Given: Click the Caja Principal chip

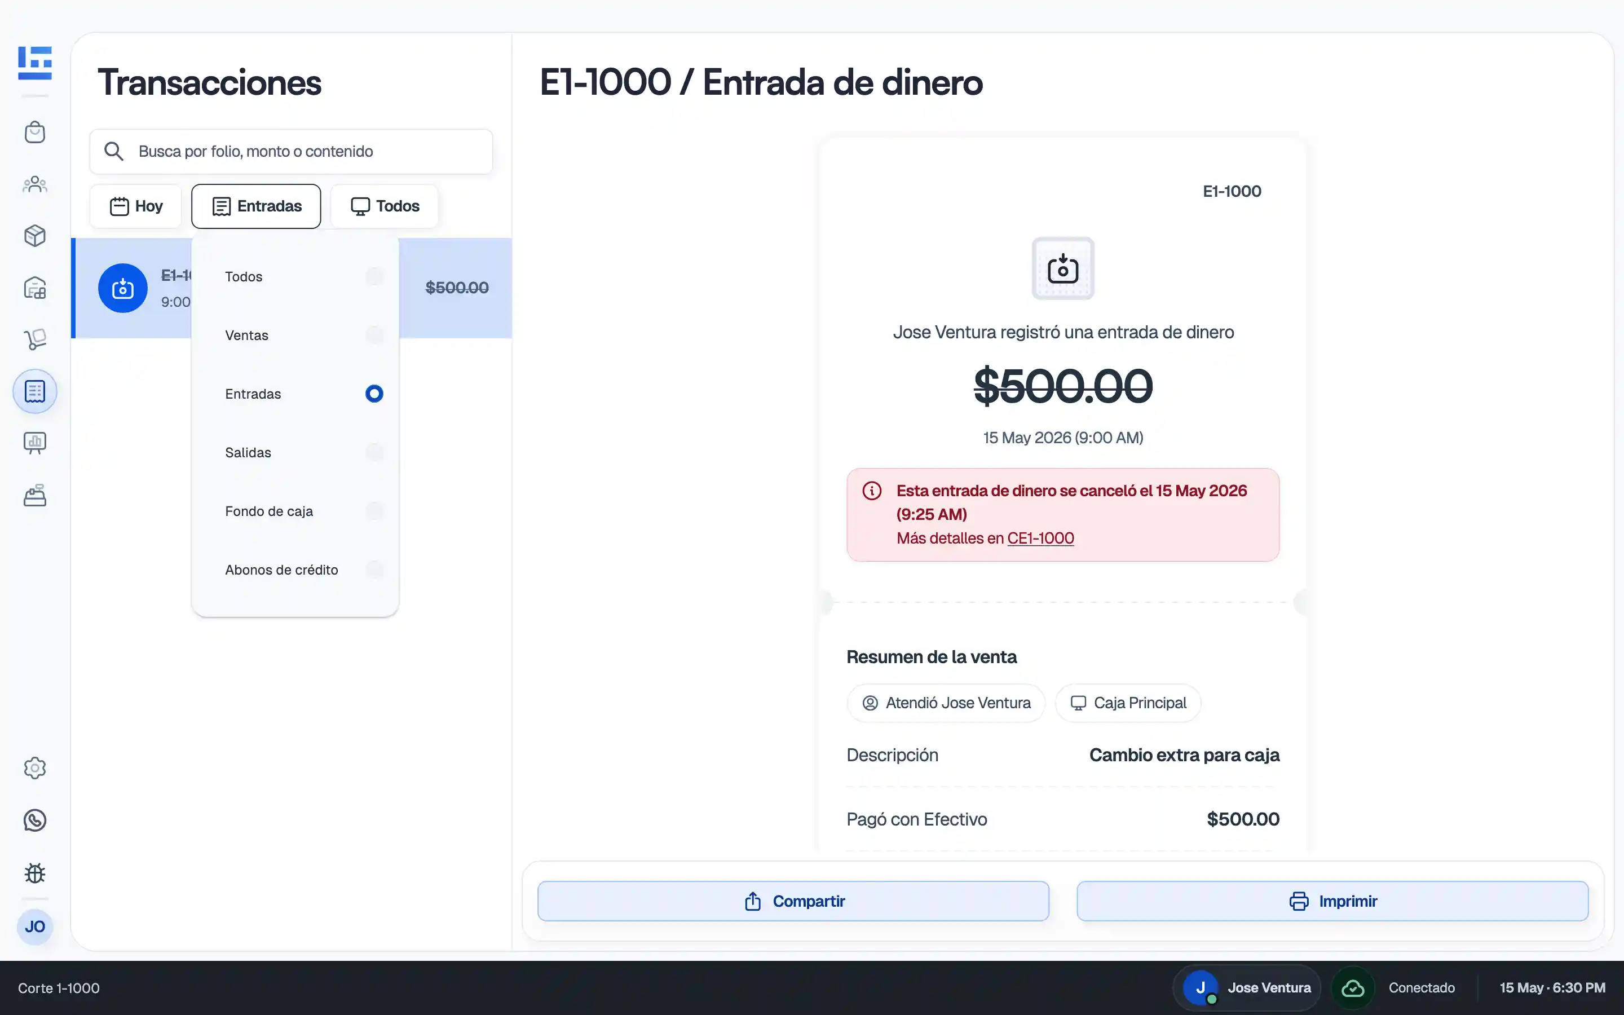Looking at the screenshot, I should click(x=1128, y=703).
